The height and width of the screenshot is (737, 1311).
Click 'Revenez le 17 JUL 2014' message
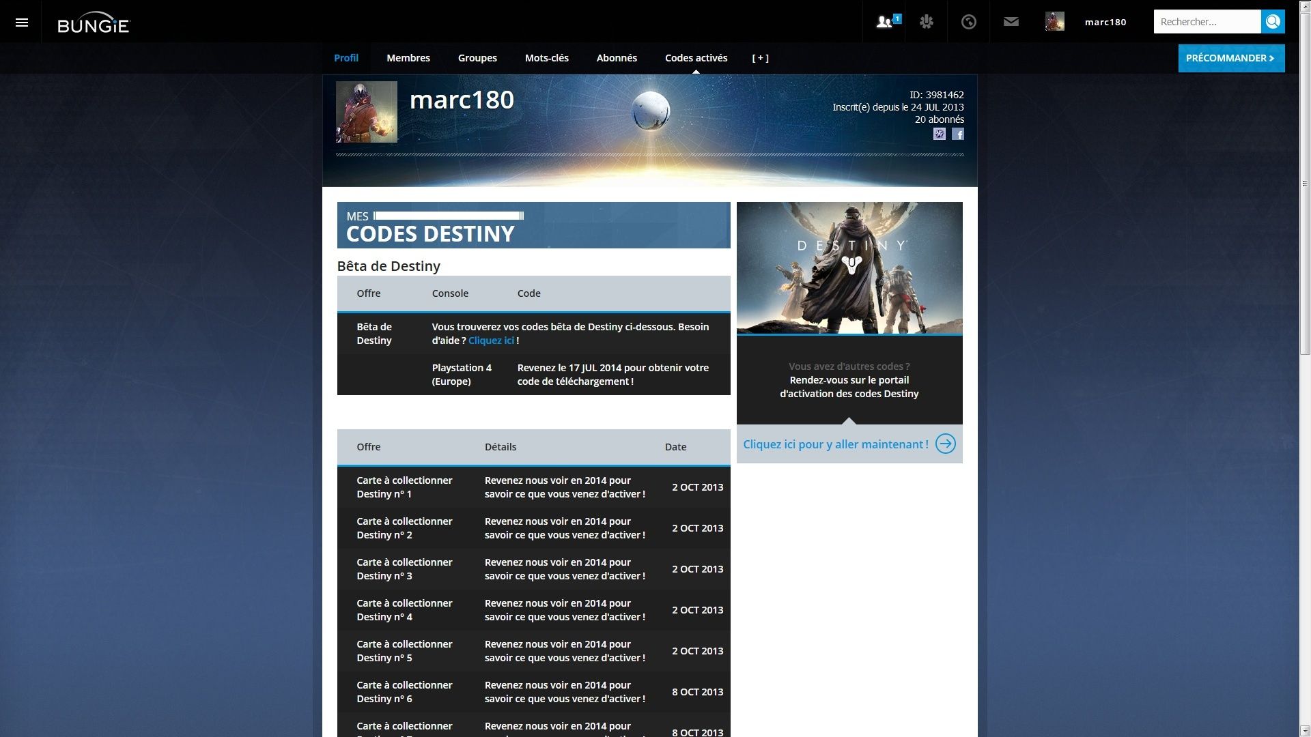click(613, 375)
